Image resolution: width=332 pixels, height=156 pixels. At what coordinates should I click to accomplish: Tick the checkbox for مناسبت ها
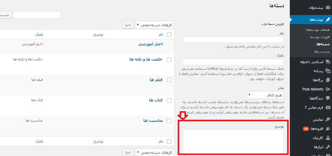169,121
